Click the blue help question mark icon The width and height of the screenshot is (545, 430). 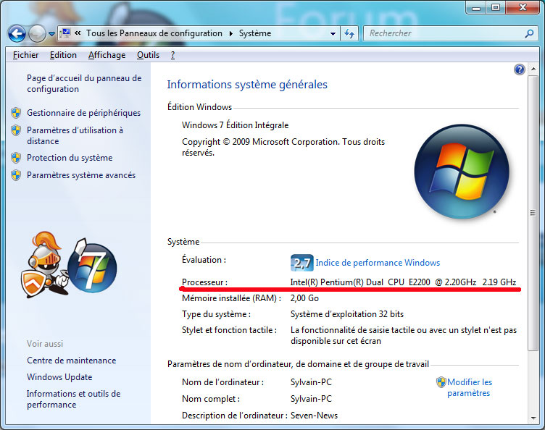[520, 69]
